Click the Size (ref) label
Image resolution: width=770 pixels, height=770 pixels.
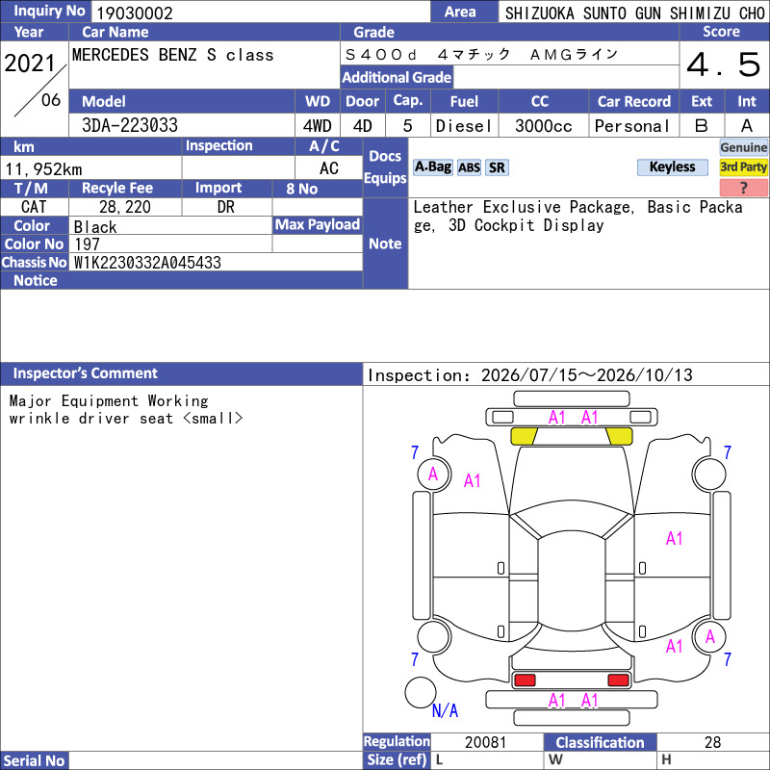pos(397,759)
